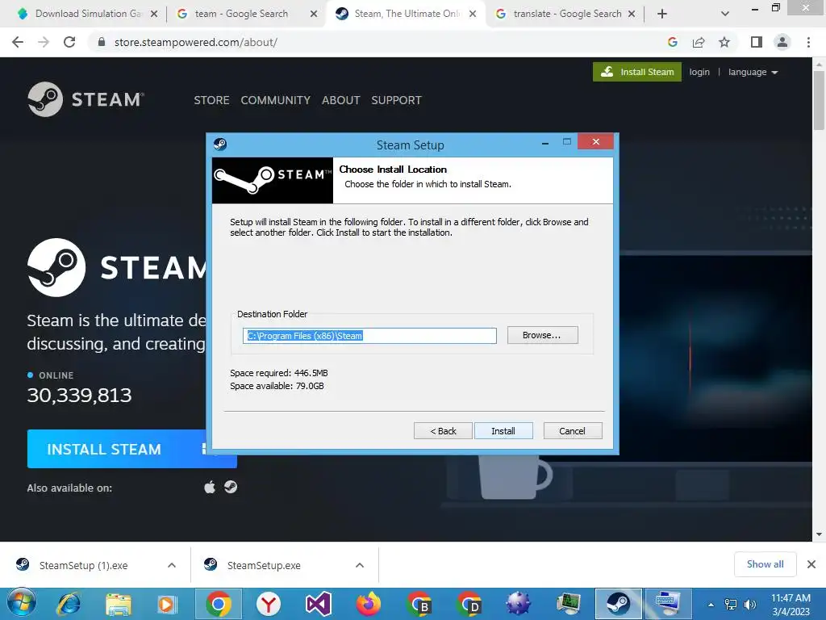Open Firefox from taskbar
The image size is (826, 620).
(368, 604)
